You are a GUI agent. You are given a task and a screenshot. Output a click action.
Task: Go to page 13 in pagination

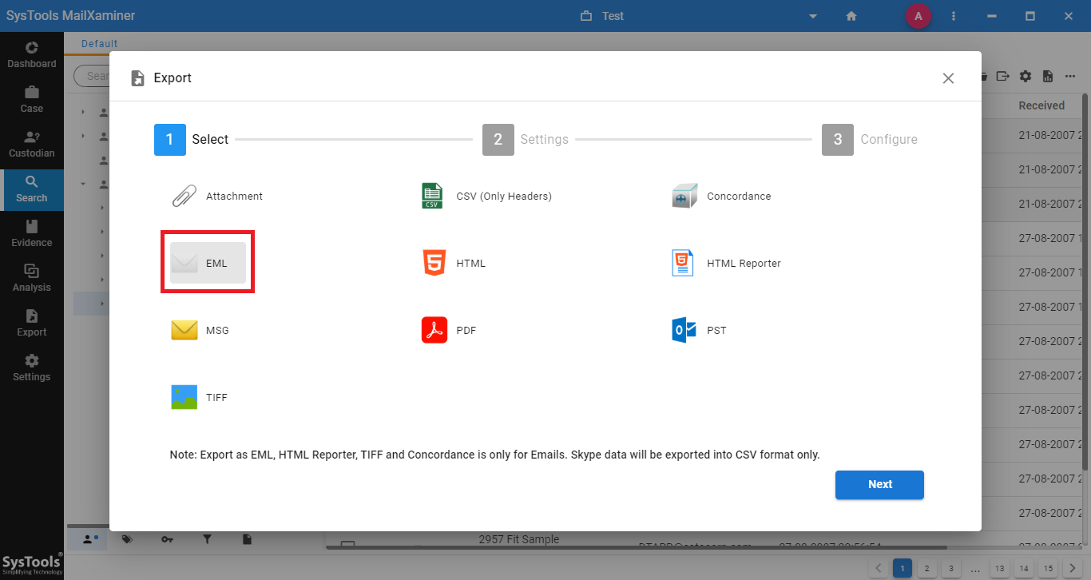coord(999,568)
